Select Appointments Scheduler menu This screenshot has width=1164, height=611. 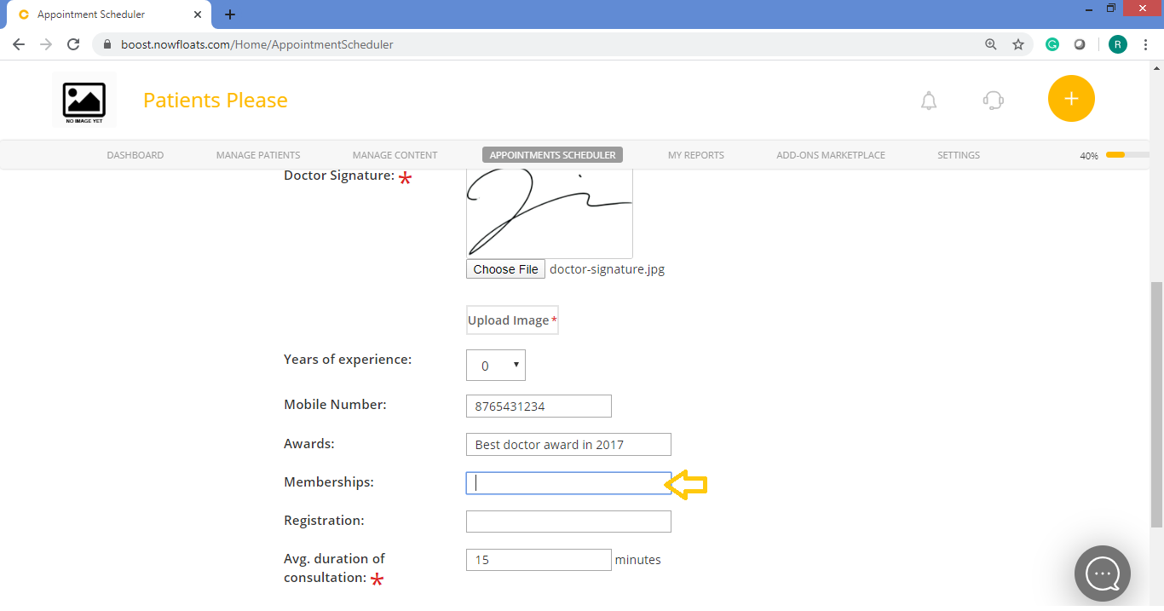pyautogui.click(x=552, y=155)
